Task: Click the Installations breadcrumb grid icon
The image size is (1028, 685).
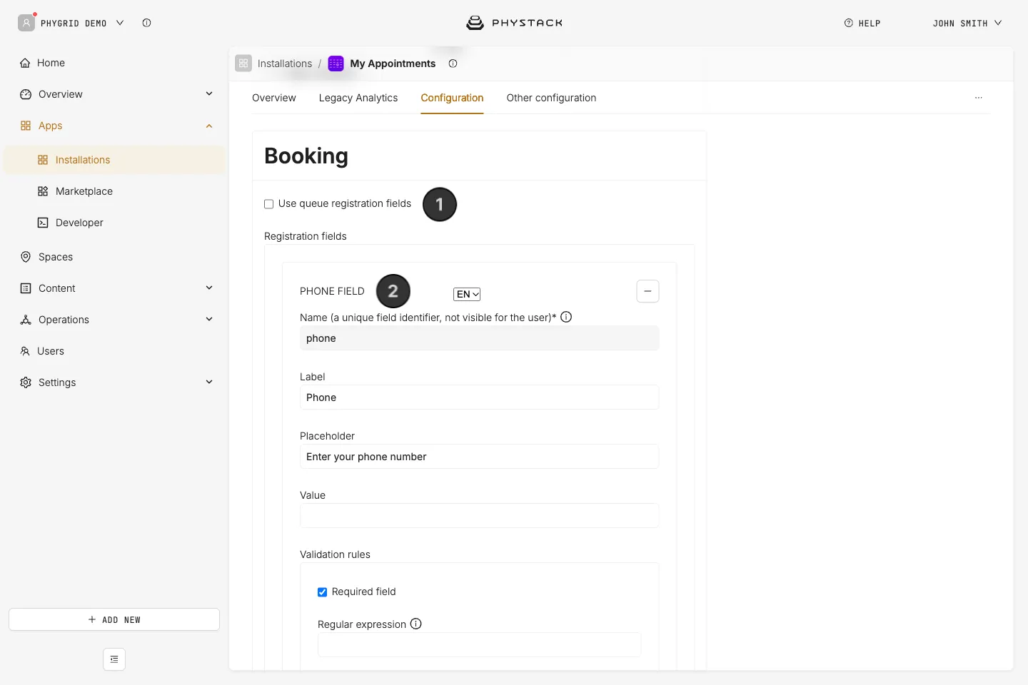Action: [243, 64]
